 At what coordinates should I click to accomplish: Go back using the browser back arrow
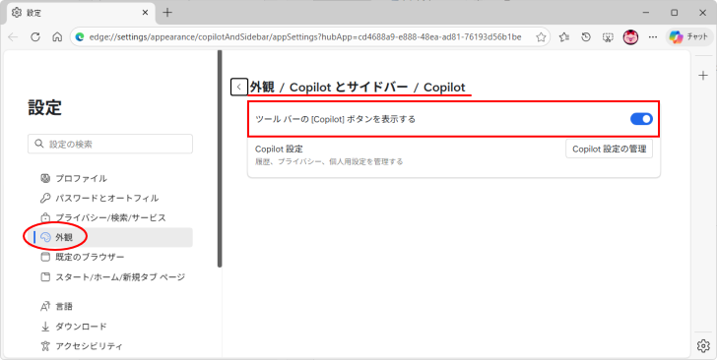click(13, 37)
